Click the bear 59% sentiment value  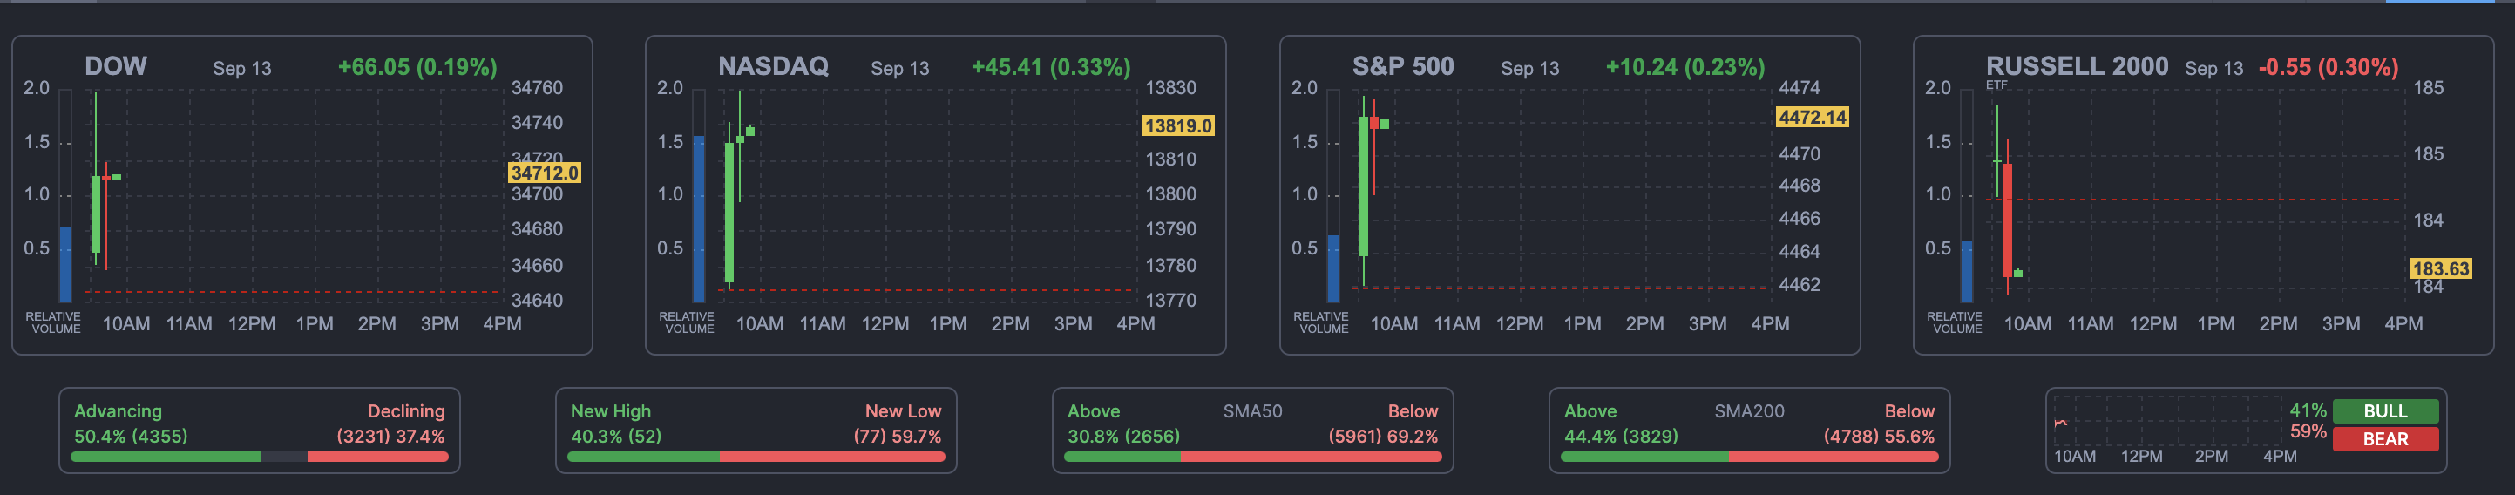click(x=2308, y=431)
